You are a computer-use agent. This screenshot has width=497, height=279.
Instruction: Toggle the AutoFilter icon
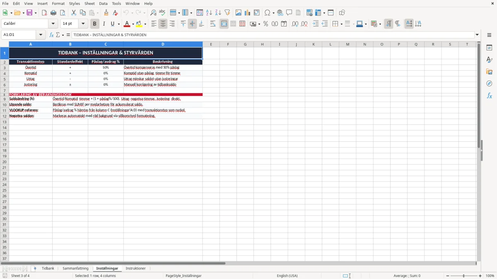tap(227, 13)
